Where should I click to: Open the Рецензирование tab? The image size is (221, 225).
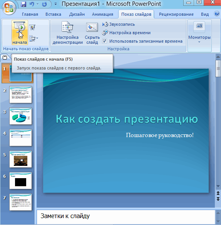tap(176, 14)
